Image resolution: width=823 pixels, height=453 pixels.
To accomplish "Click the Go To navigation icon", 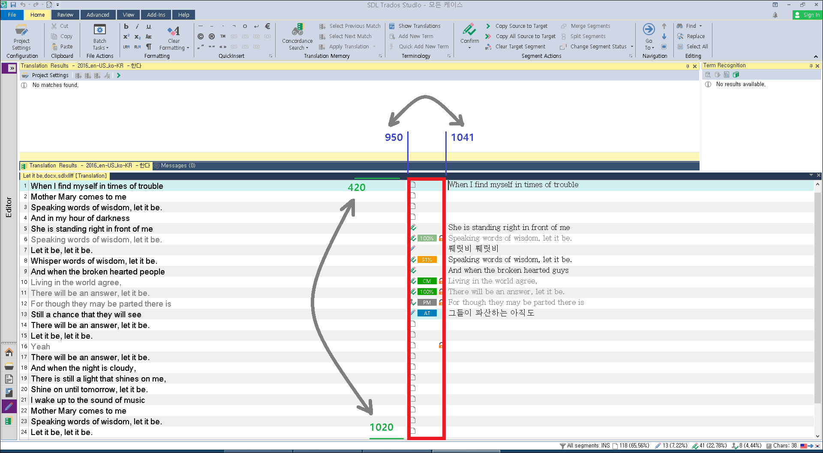I will click(x=649, y=31).
